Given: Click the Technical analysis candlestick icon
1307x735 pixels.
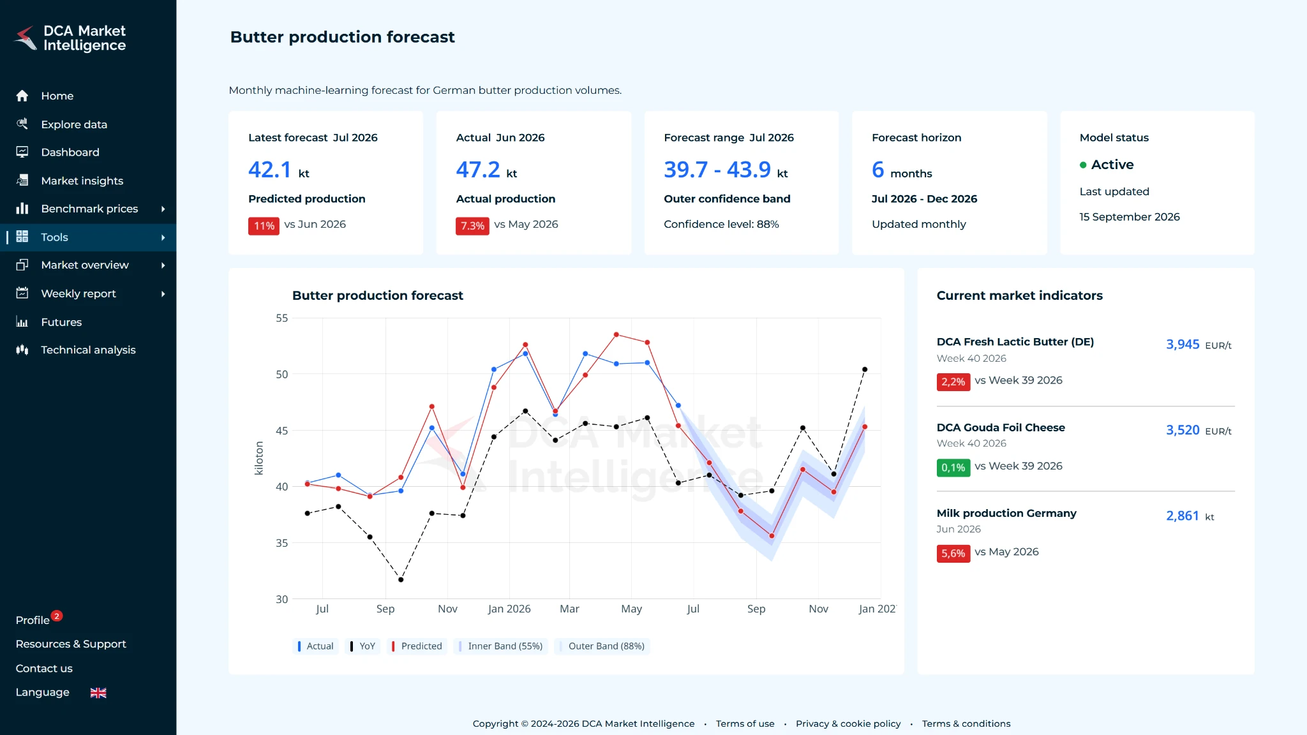Looking at the screenshot, I should [22, 350].
